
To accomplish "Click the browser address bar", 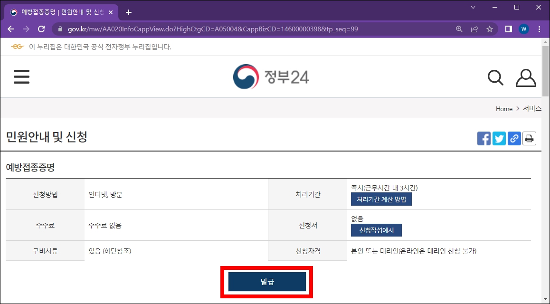I will pos(237,28).
